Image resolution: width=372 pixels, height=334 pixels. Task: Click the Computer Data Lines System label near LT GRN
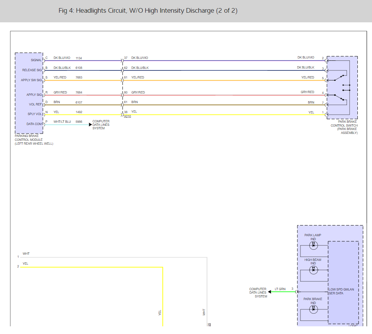(258, 292)
